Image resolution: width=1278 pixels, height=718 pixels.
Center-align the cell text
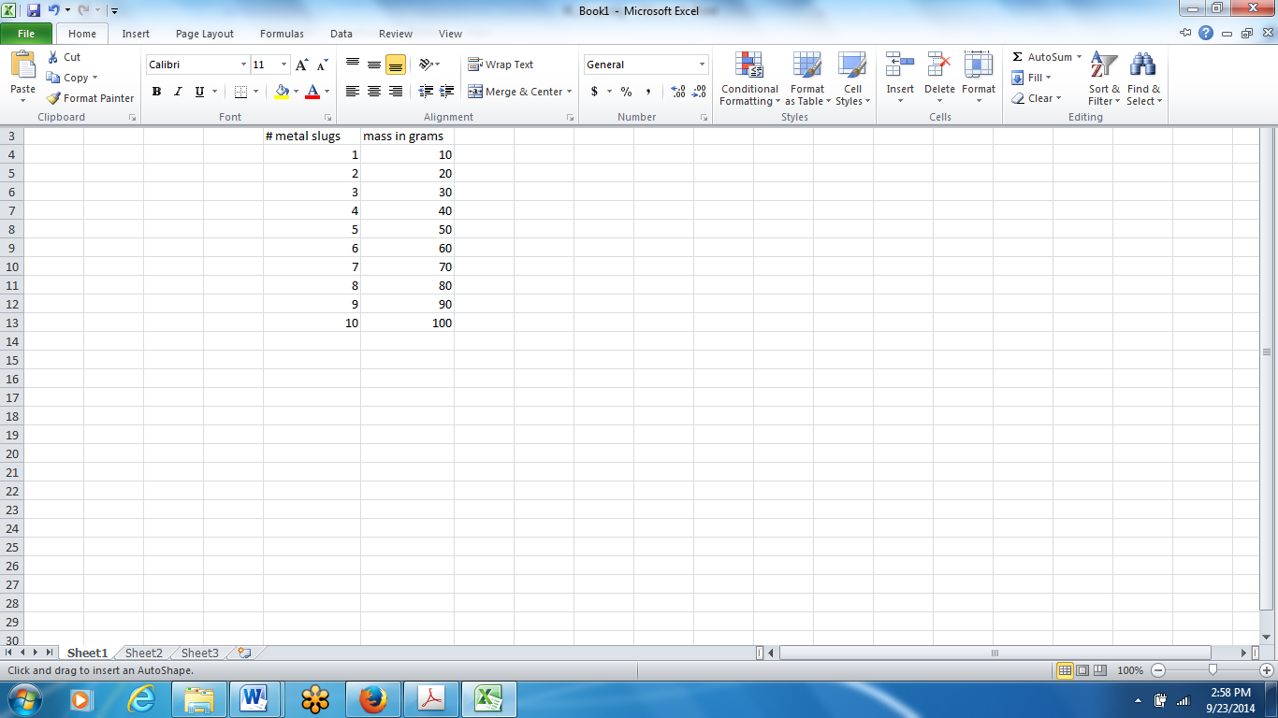point(373,92)
